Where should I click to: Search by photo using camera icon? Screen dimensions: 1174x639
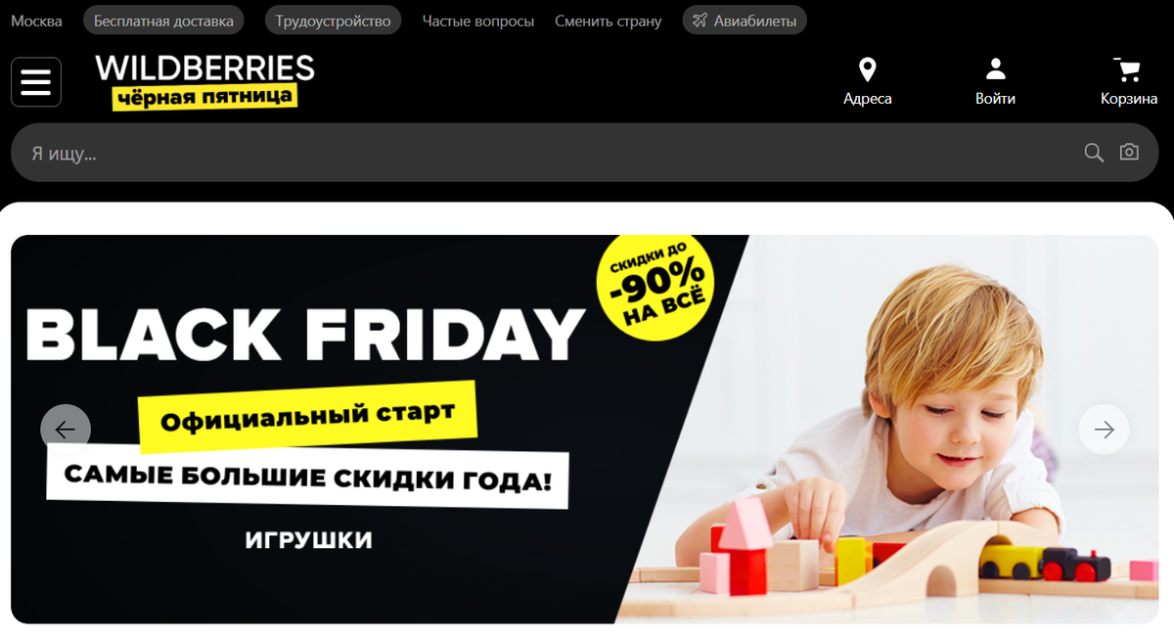point(1129,153)
